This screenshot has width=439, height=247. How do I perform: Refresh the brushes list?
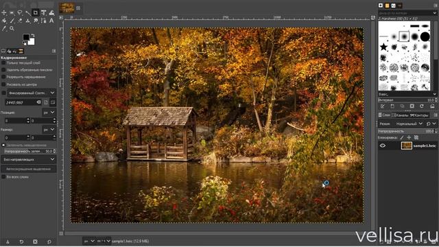pyautogui.click(x=422, y=106)
